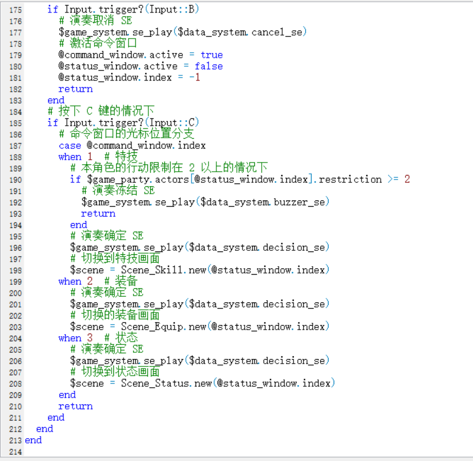The image size is (473, 461).
Task: Click the 'end' keyword on line 211
Action: point(56,417)
